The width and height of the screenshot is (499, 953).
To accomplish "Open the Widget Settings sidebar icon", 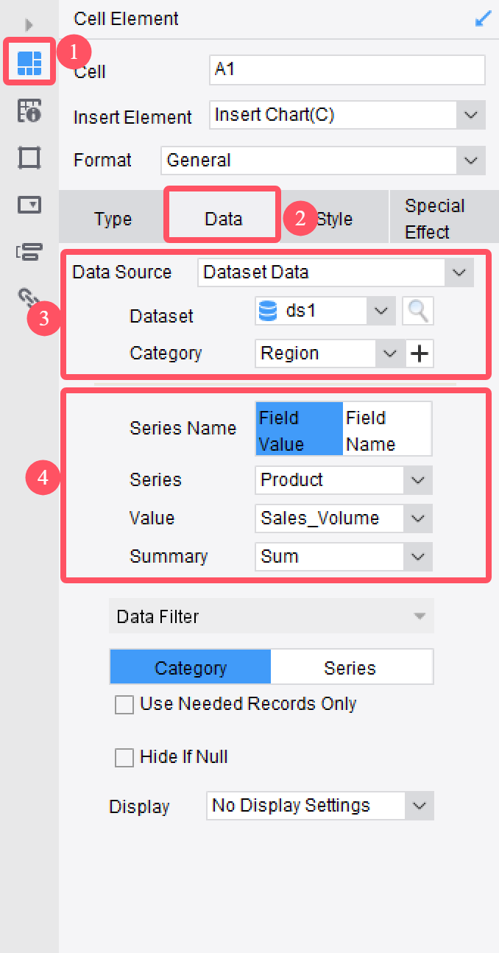I will 29,205.
